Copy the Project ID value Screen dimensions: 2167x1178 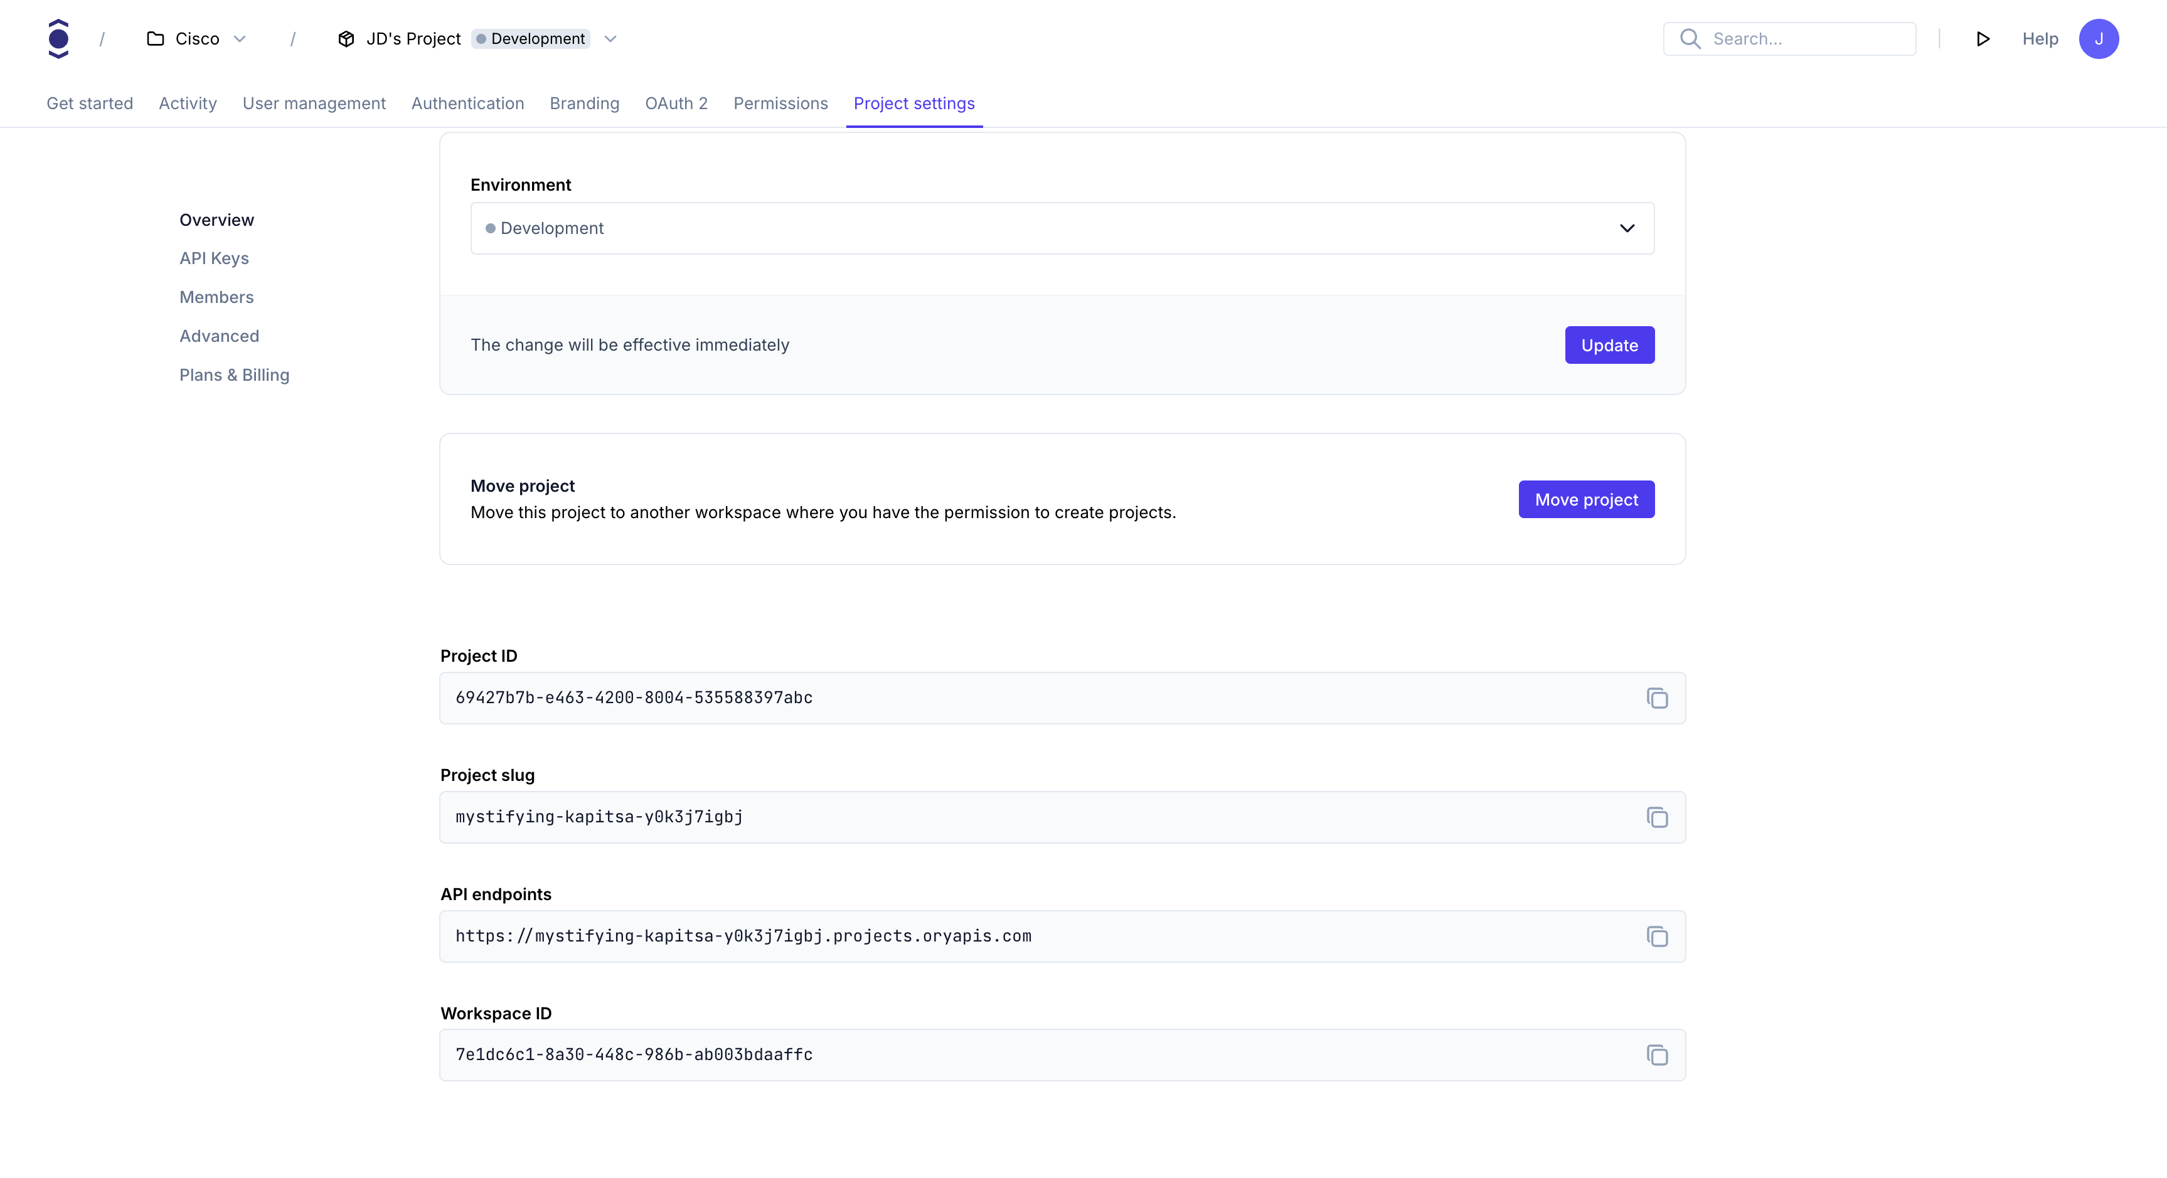(1656, 698)
